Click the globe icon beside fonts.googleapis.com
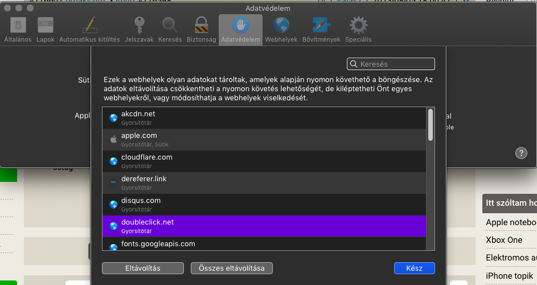Image resolution: width=537 pixels, height=285 pixels. (x=113, y=247)
